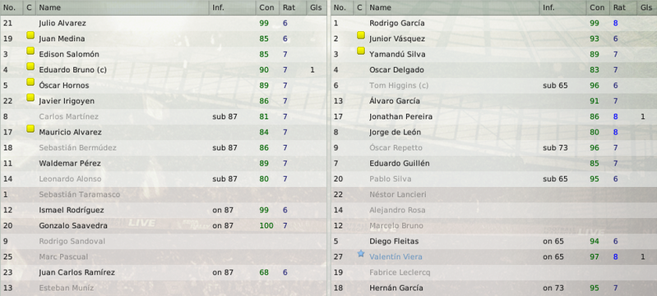The height and width of the screenshot is (296, 657).
Task: Select Hernán García's row
Action: 494,288
